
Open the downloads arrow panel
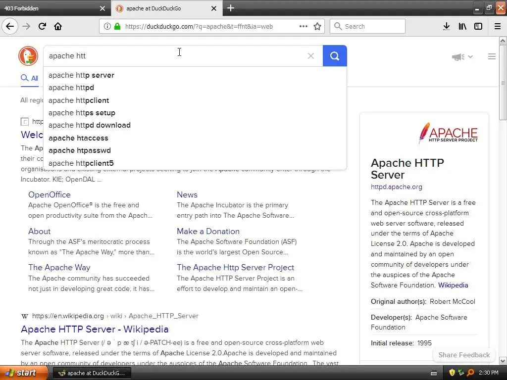pos(446,26)
